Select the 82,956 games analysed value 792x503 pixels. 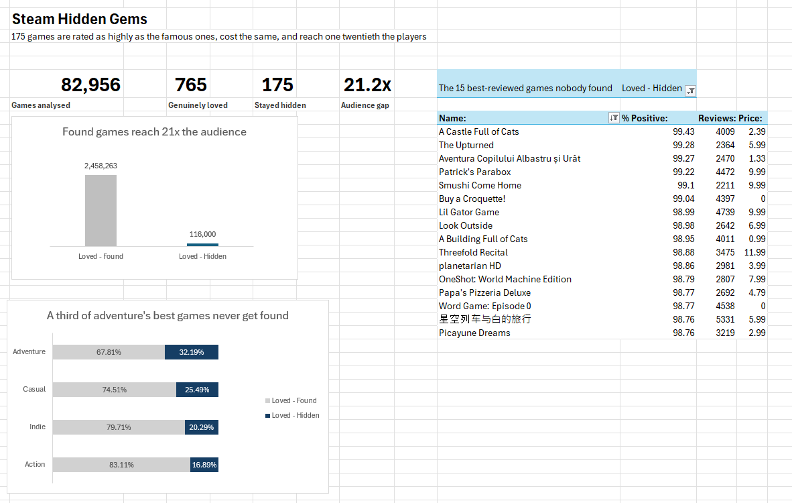(90, 85)
